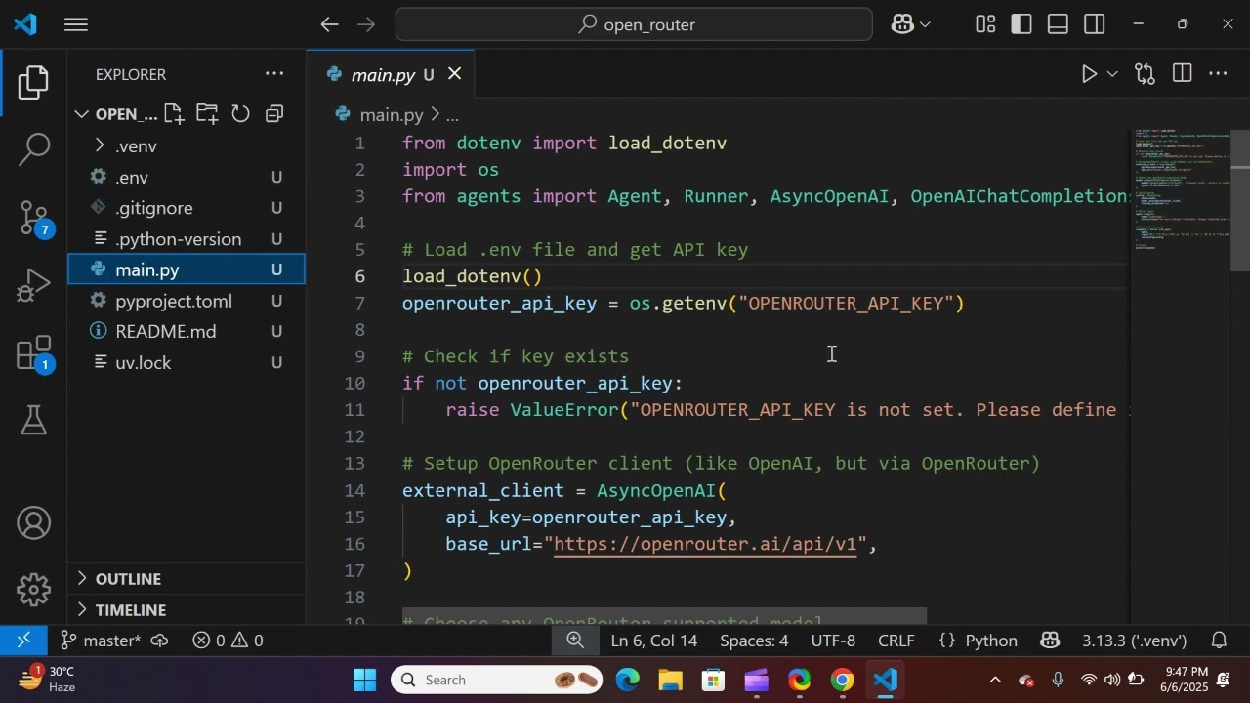This screenshot has width=1250, height=703.
Task: Click the master* git branch indicator
Action: [x=101, y=641]
